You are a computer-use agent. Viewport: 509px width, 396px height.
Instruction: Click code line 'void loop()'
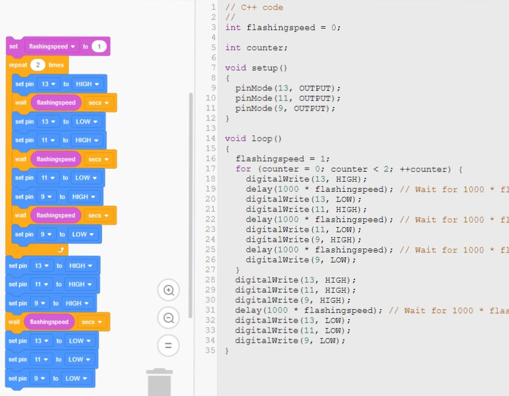point(253,139)
